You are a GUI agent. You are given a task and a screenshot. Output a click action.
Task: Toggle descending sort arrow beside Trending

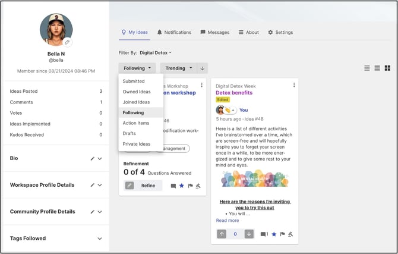(x=203, y=68)
